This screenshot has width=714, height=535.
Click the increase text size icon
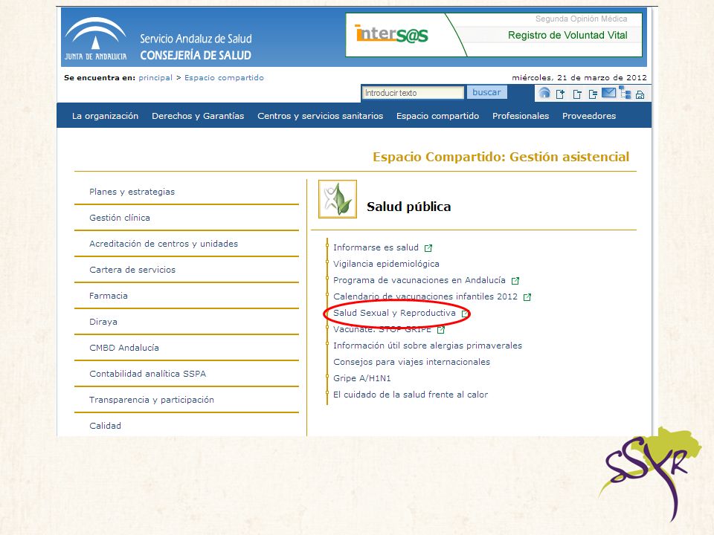click(561, 94)
